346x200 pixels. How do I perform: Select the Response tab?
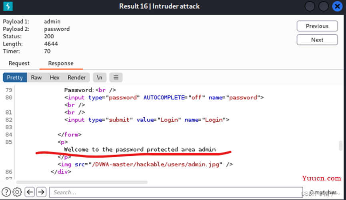point(61,63)
